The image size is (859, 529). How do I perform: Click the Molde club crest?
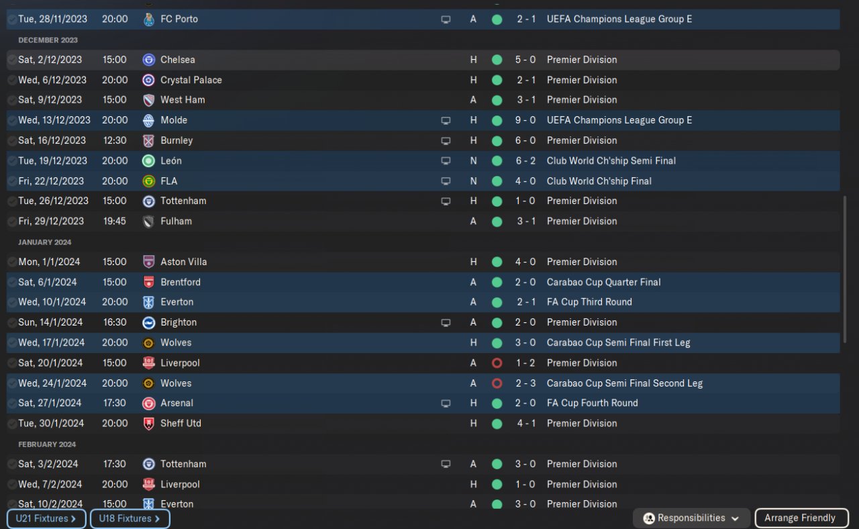click(x=149, y=120)
